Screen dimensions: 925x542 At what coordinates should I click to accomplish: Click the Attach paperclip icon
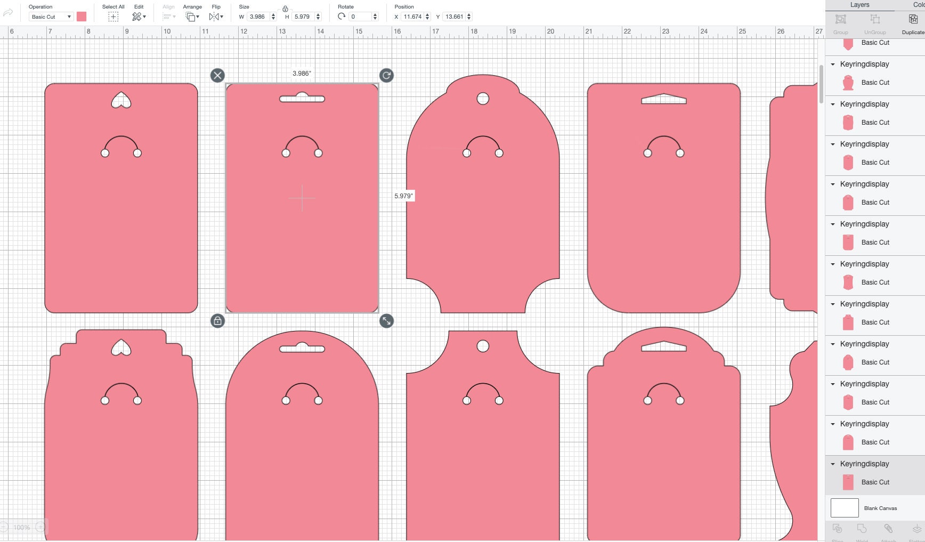889,529
